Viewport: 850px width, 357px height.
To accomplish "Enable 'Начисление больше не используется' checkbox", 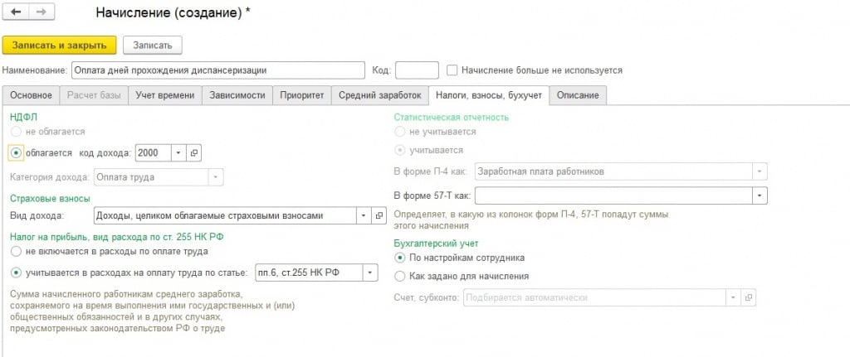I will 452,70.
